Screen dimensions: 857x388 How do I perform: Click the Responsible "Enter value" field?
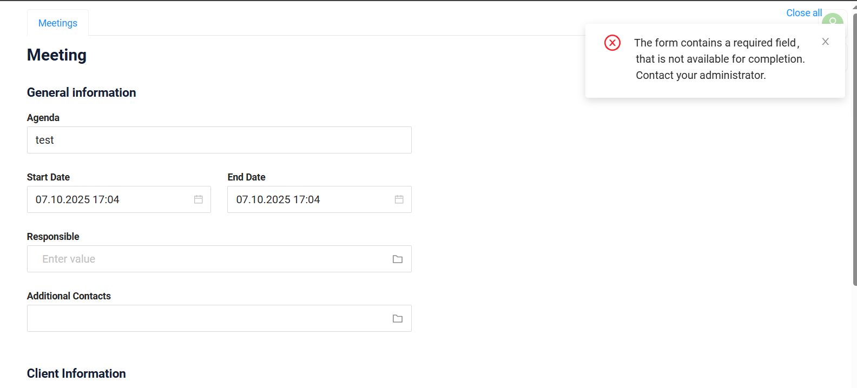click(206, 259)
